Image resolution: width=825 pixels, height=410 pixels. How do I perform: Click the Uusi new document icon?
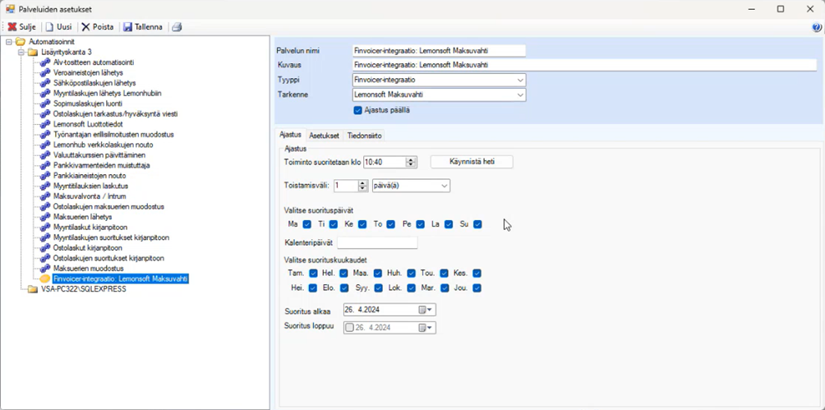(x=49, y=27)
